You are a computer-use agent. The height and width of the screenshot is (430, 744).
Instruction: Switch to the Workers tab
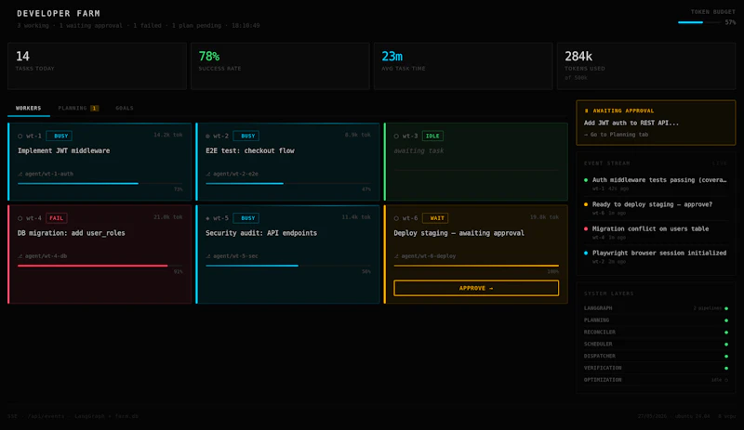(x=29, y=108)
